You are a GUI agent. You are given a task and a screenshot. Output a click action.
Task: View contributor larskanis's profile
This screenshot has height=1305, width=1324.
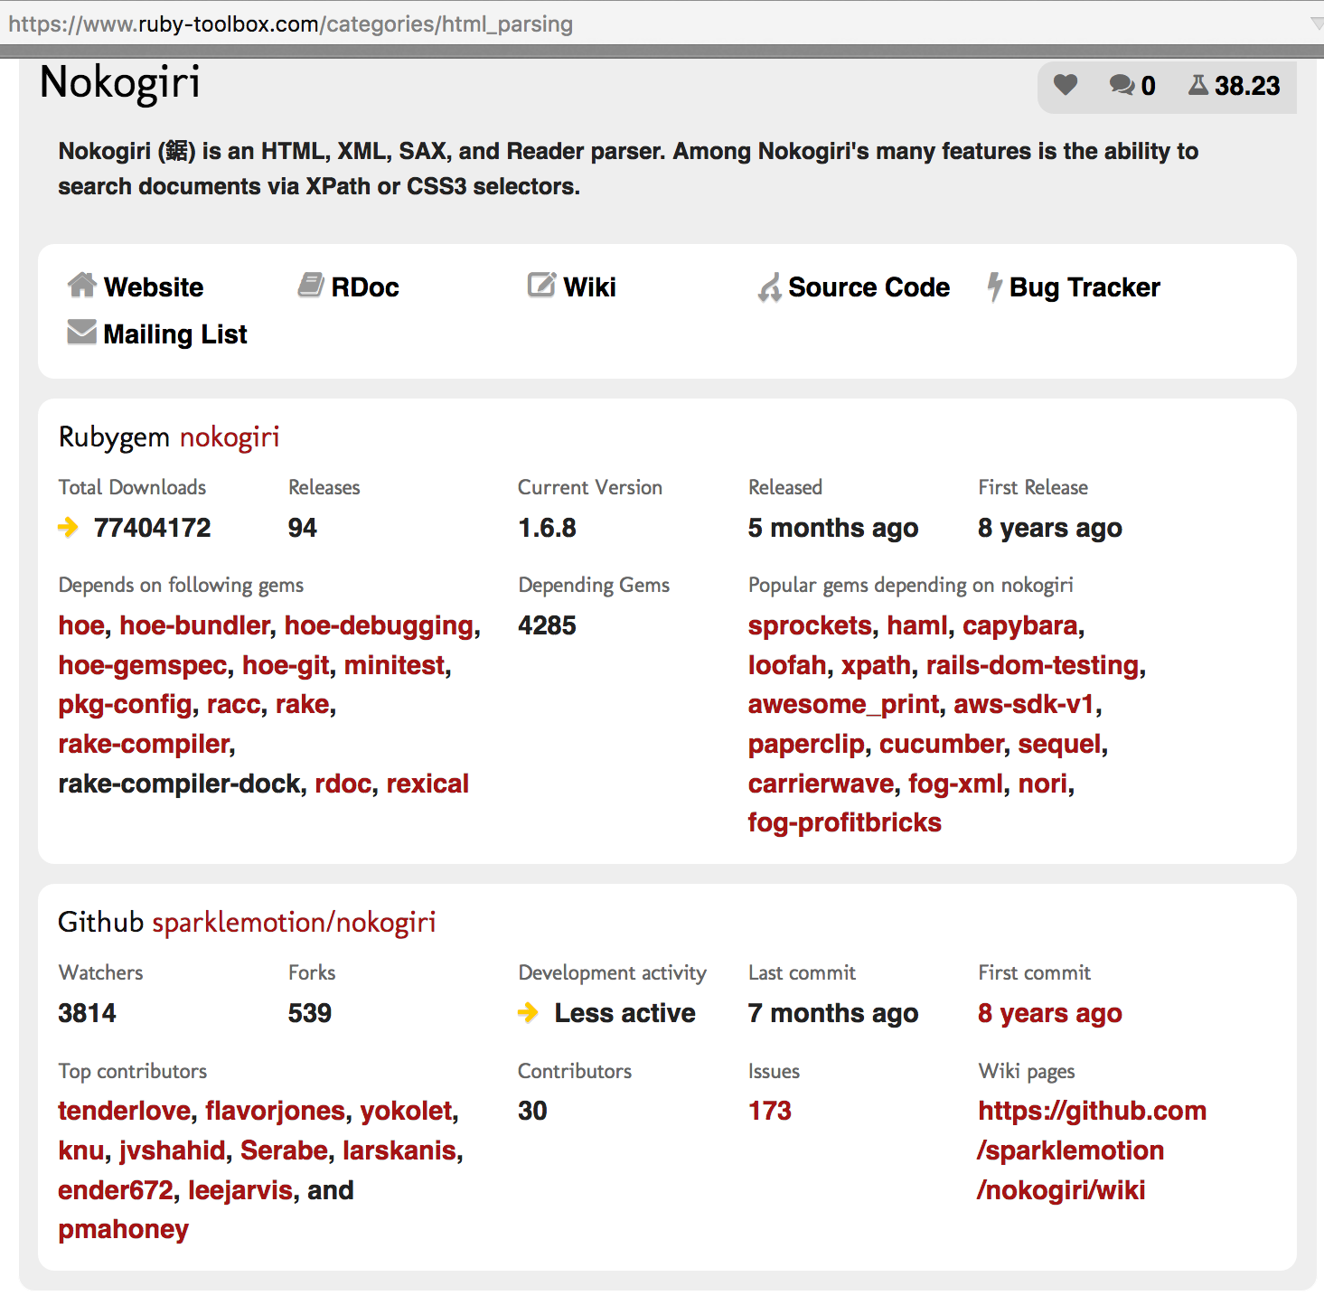tap(399, 1150)
